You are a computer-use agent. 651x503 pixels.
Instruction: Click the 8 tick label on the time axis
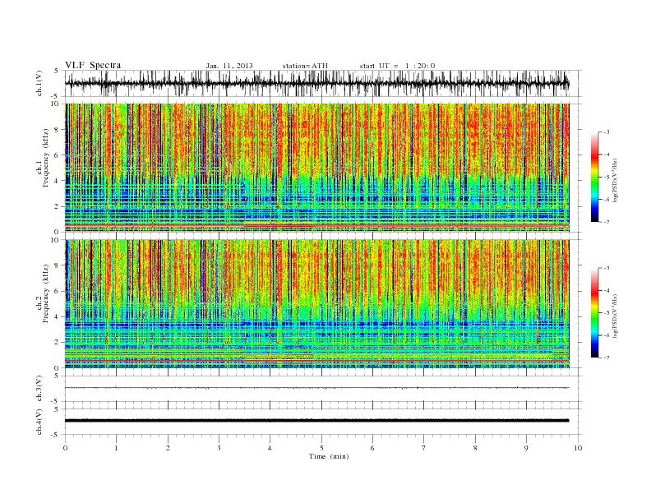tap(475, 448)
